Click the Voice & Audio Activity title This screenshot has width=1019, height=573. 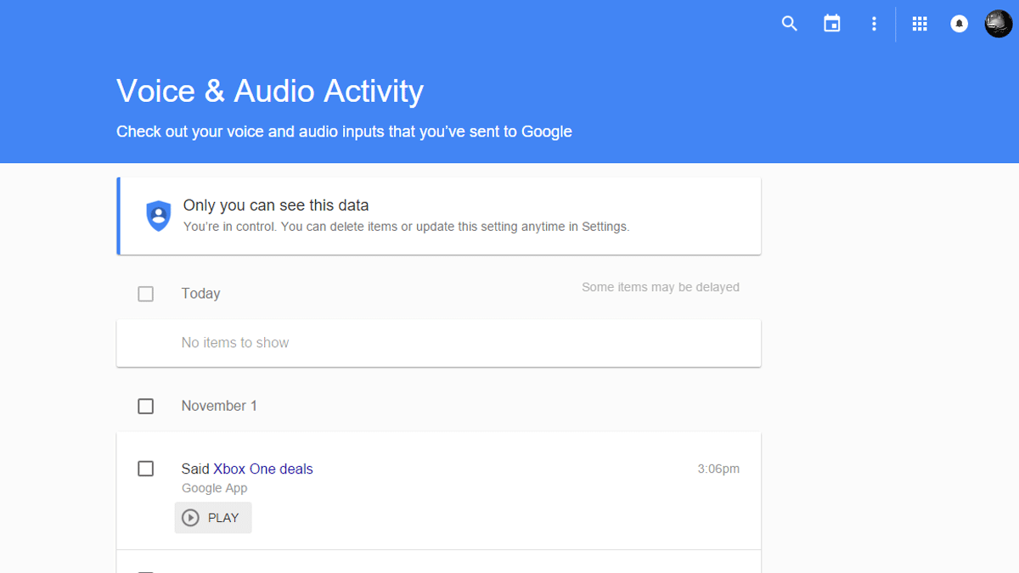click(270, 91)
